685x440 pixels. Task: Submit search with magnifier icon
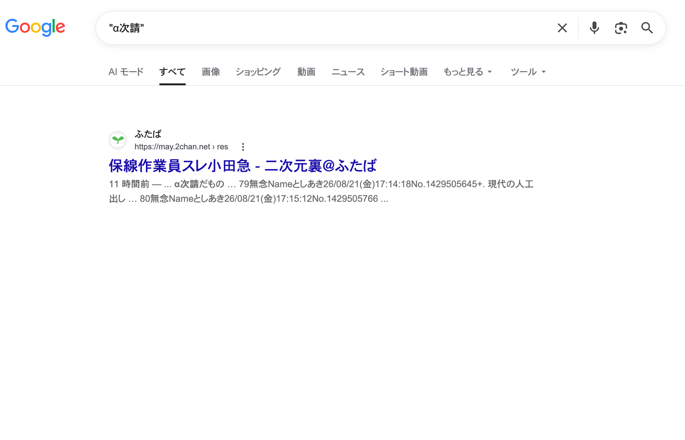tap(647, 28)
